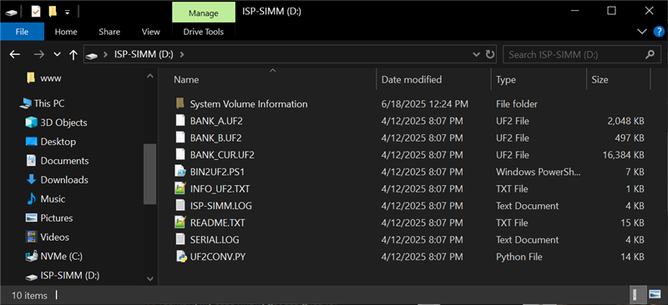The width and height of the screenshot is (668, 305).
Task: Click the drive icon in title bar
Action: pyautogui.click(x=11, y=12)
